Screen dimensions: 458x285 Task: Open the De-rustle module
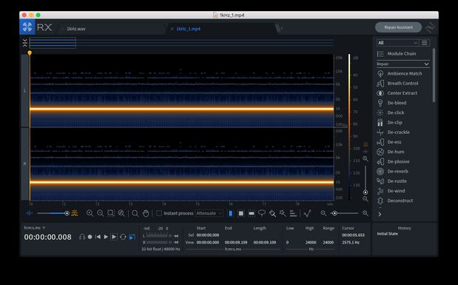391,181
